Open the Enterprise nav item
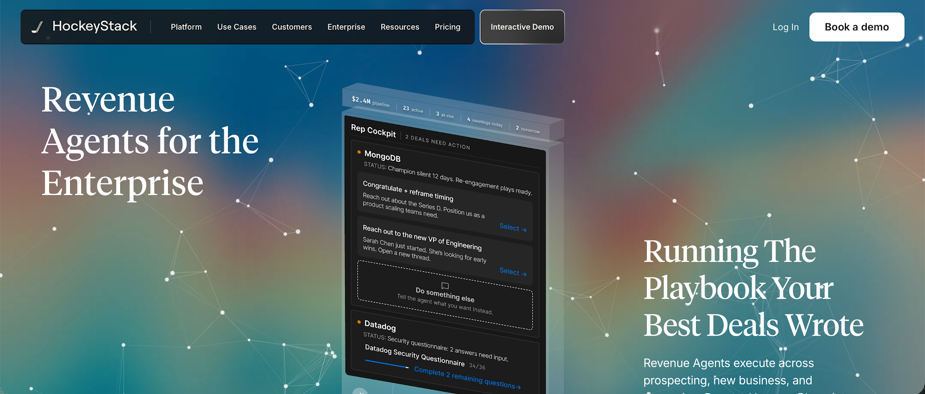Screen dimensions: 925x394 tap(346, 27)
